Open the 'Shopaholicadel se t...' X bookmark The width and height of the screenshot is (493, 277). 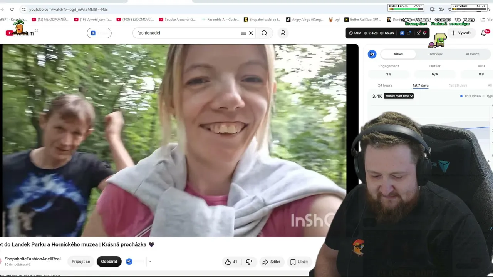click(262, 20)
